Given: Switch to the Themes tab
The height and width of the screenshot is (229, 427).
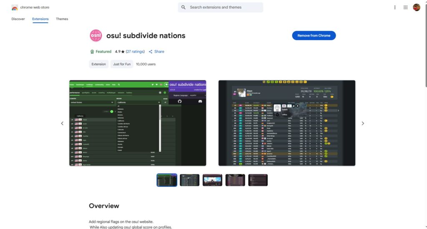Looking at the screenshot, I should point(62,19).
